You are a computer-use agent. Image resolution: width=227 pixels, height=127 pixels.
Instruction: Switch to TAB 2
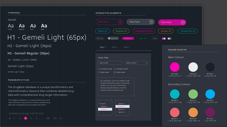click(x=114, y=47)
